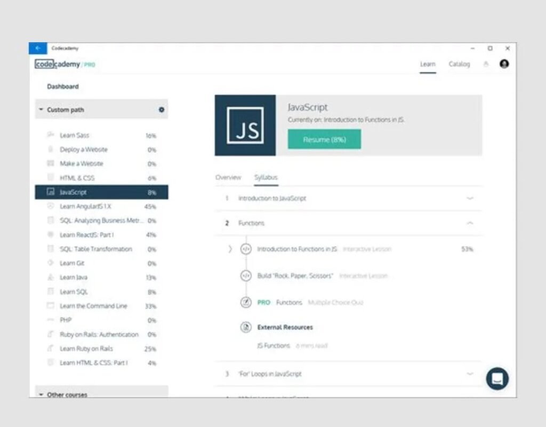Click the Deploy a Website course icon
Image resolution: width=546 pixels, height=427 pixels.
tap(51, 149)
